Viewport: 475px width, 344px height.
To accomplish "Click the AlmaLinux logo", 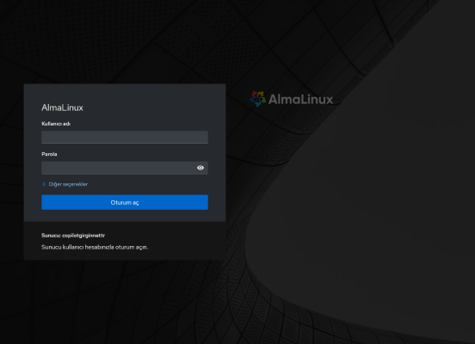I will 291,99.
